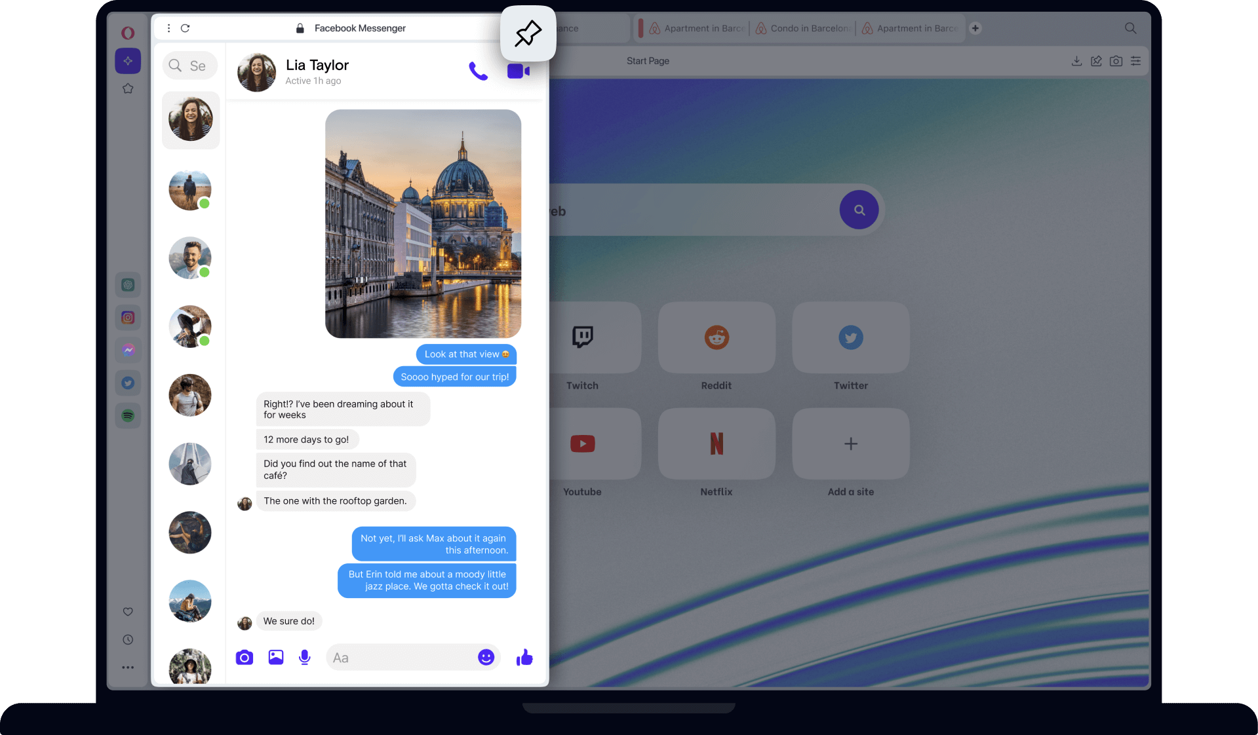Image resolution: width=1258 pixels, height=735 pixels.
Task: Open ChatGPT from the sidebar
Action: 128,284
